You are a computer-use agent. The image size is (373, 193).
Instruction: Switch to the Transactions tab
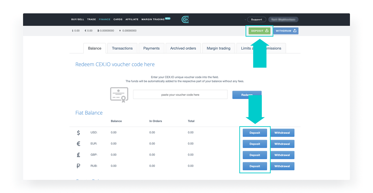122,48
